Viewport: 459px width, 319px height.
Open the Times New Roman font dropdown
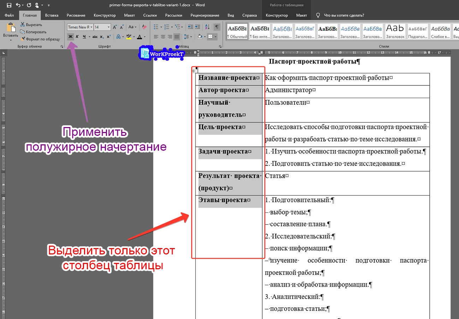pos(91,27)
